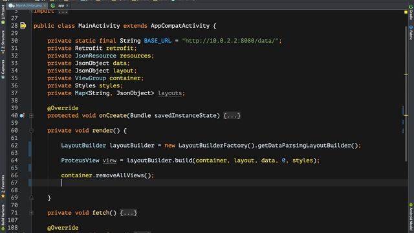
Task: Click the yellow inspection status indicator
Action: [x=406, y=12]
